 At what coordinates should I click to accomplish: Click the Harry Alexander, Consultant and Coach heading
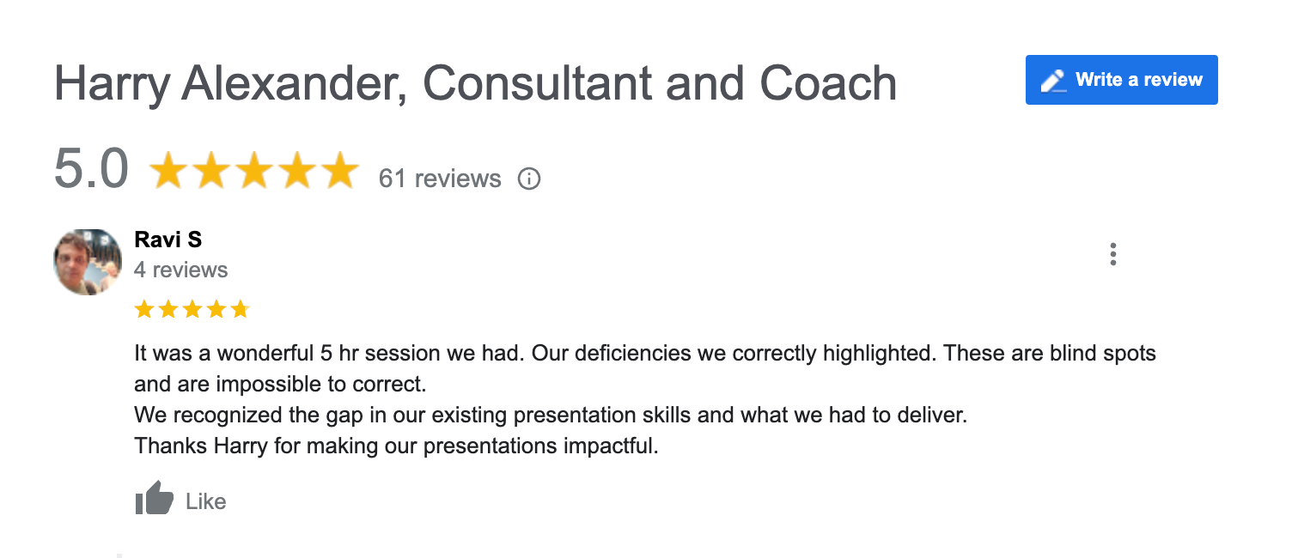(x=475, y=83)
